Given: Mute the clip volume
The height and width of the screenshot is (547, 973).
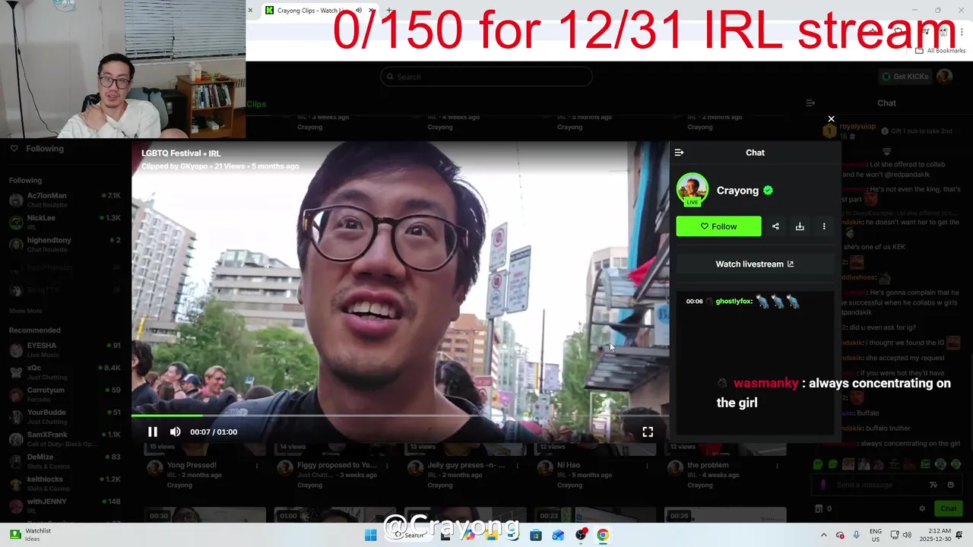Looking at the screenshot, I should coord(175,432).
